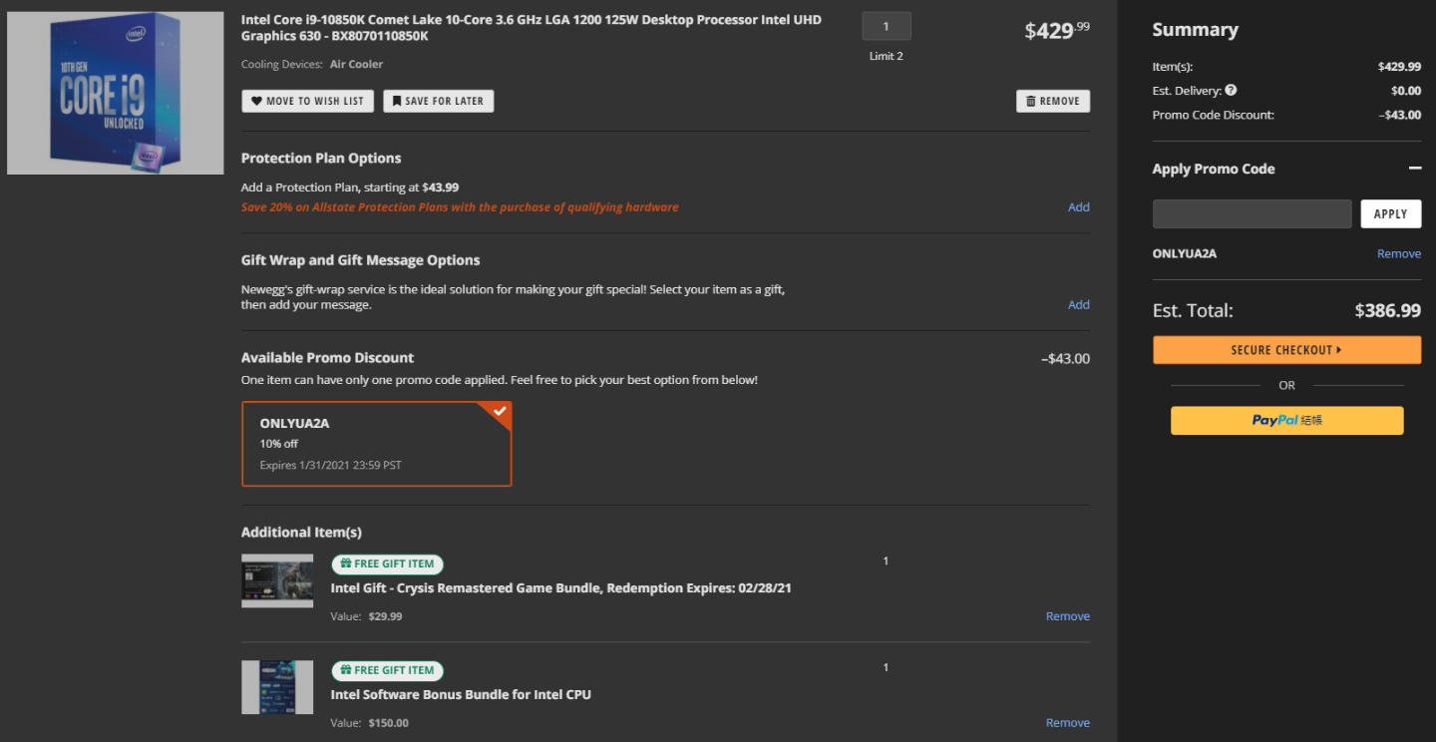
Task: Select the ONLYUA2A promo discount card
Action: (x=377, y=444)
